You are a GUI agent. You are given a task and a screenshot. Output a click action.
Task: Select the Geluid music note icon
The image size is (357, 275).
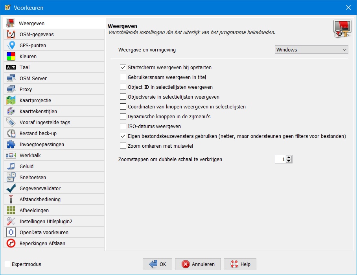[x=11, y=166]
